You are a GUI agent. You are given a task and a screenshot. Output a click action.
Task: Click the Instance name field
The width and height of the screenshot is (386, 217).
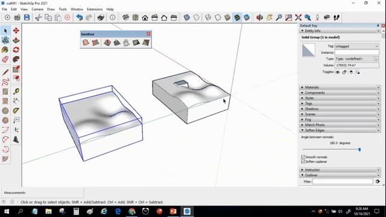click(356, 52)
